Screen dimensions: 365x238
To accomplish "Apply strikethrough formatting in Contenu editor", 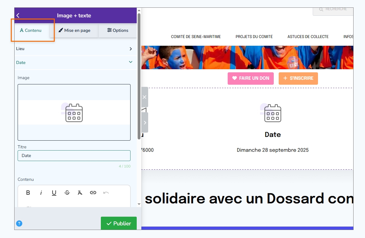I will pos(67,193).
